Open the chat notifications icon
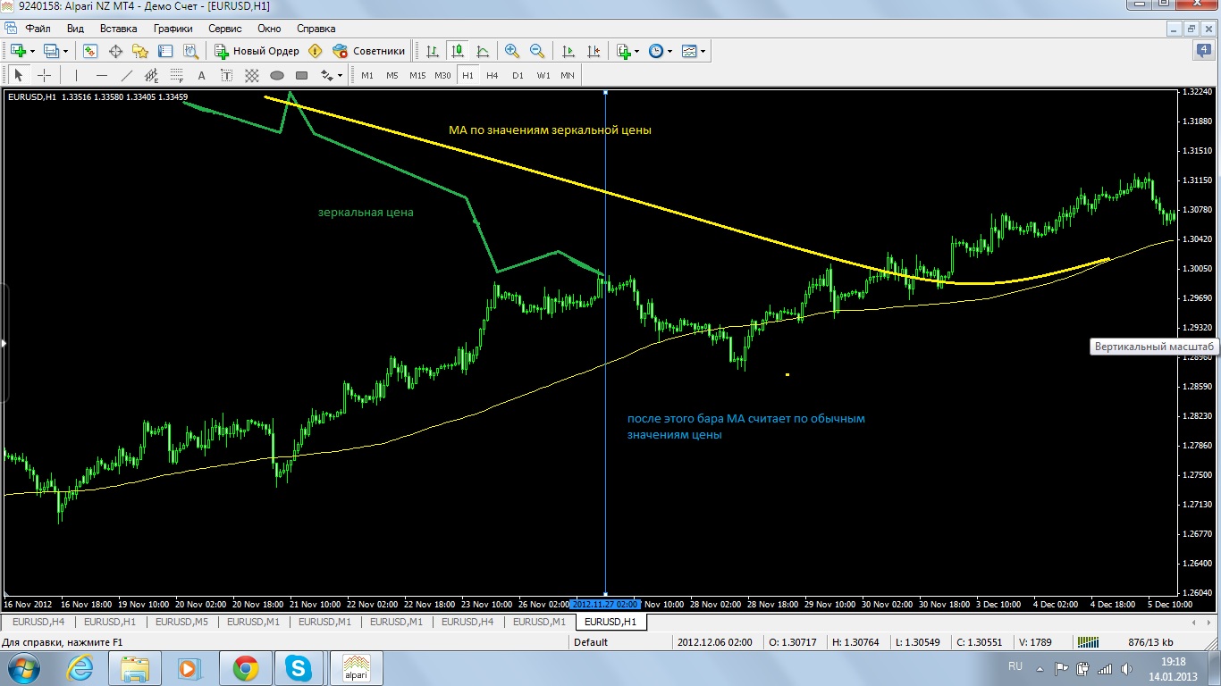The width and height of the screenshot is (1221, 686). coord(1203,51)
